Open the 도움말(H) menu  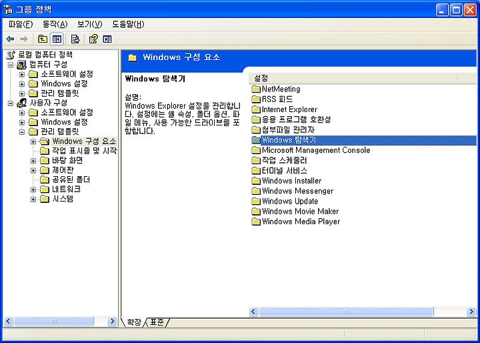128,24
